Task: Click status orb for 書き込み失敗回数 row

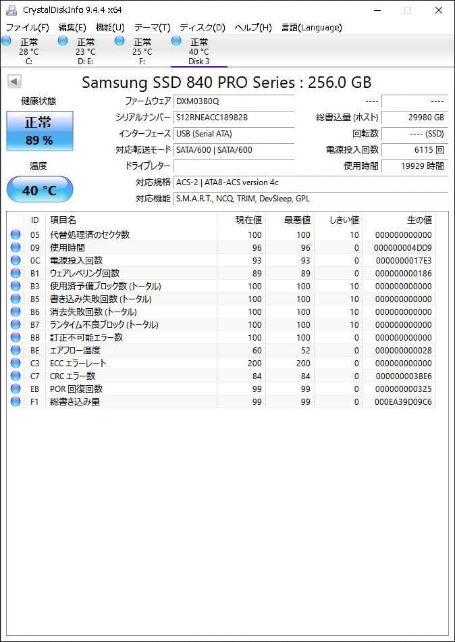Action: 16,299
